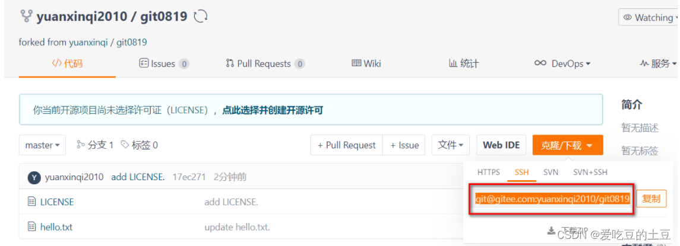Click the + Pull Request button
The height and width of the screenshot is (246, 680).
pos(346,145)
